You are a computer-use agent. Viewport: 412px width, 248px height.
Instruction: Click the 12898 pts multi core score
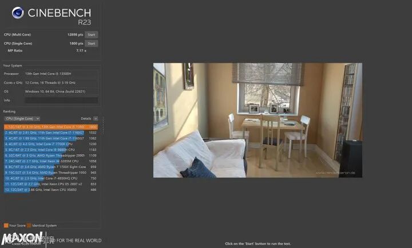(75, 35)
